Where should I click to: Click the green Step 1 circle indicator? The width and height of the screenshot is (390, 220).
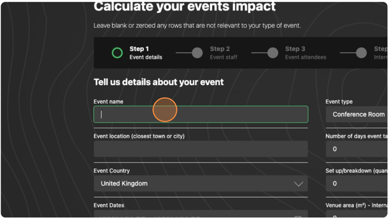tap(117, 53)
